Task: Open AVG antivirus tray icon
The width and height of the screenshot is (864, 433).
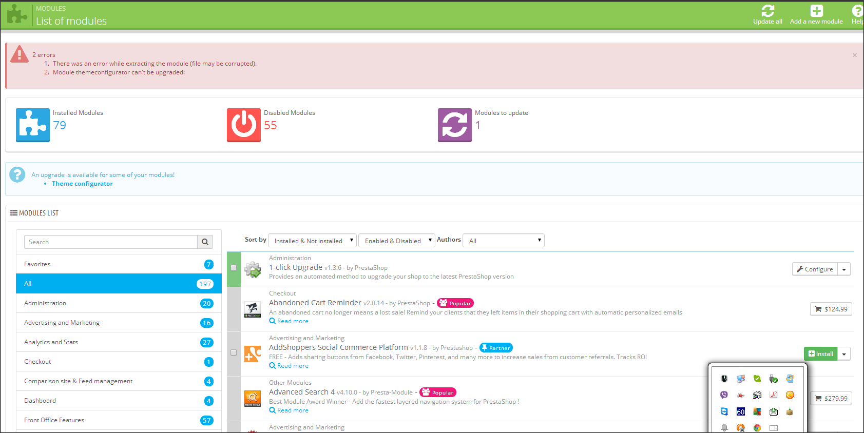Action: click(x=757, y=411)
